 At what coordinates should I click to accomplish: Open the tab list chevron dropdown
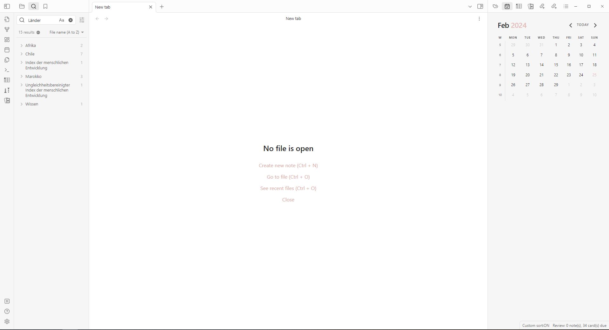coord(470,7)
